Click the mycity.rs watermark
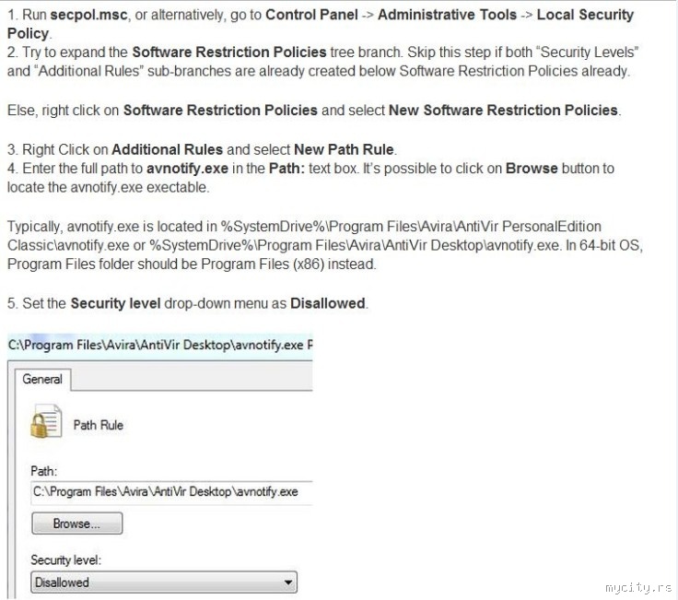The width and height of the screenshot is (678, 600). click(x=636, y=587)
